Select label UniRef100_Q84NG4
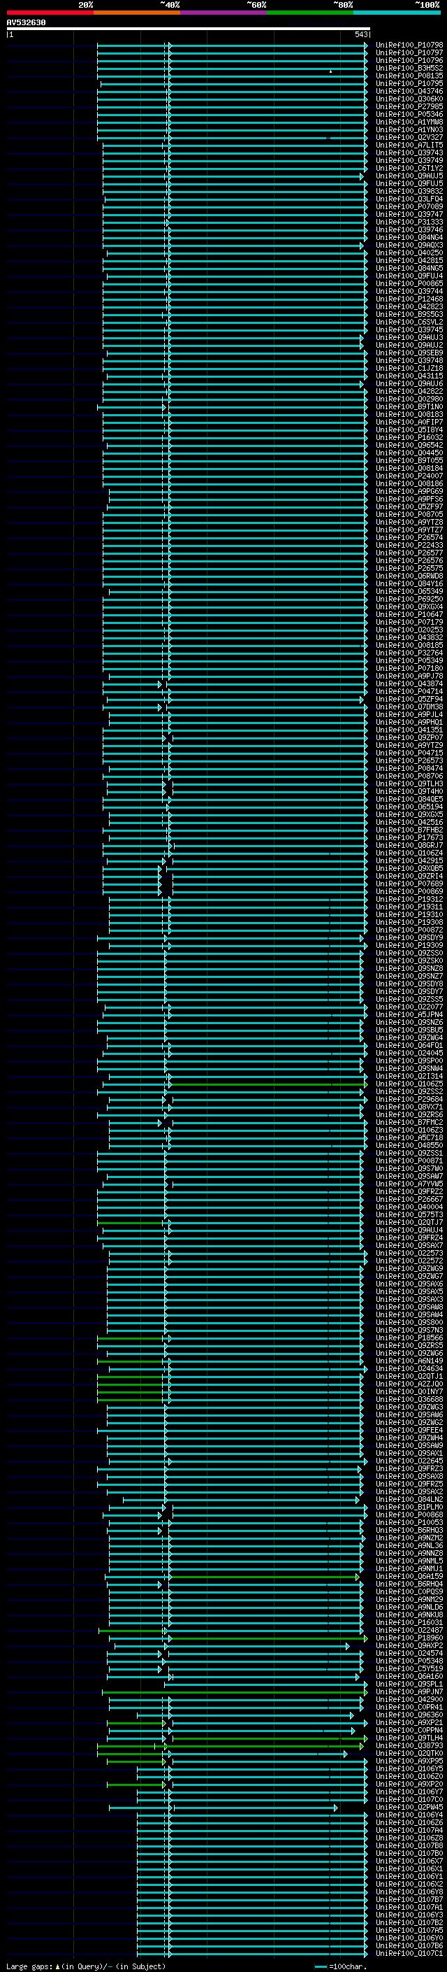The height and width of the screenshot is (1972, 447). click(x=409, y=237)
